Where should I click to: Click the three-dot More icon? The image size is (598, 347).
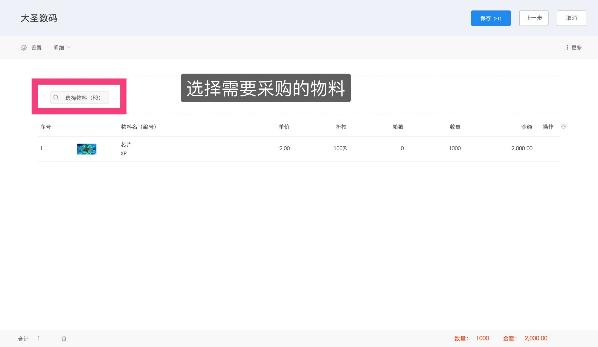(567, 48)
